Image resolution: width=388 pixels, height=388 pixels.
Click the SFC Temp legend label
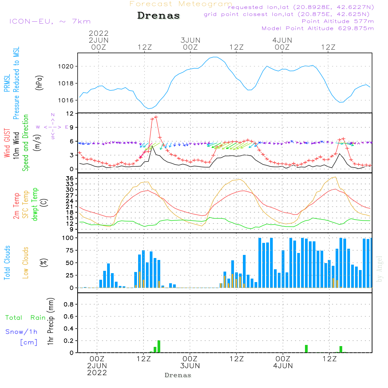[26, 204]
